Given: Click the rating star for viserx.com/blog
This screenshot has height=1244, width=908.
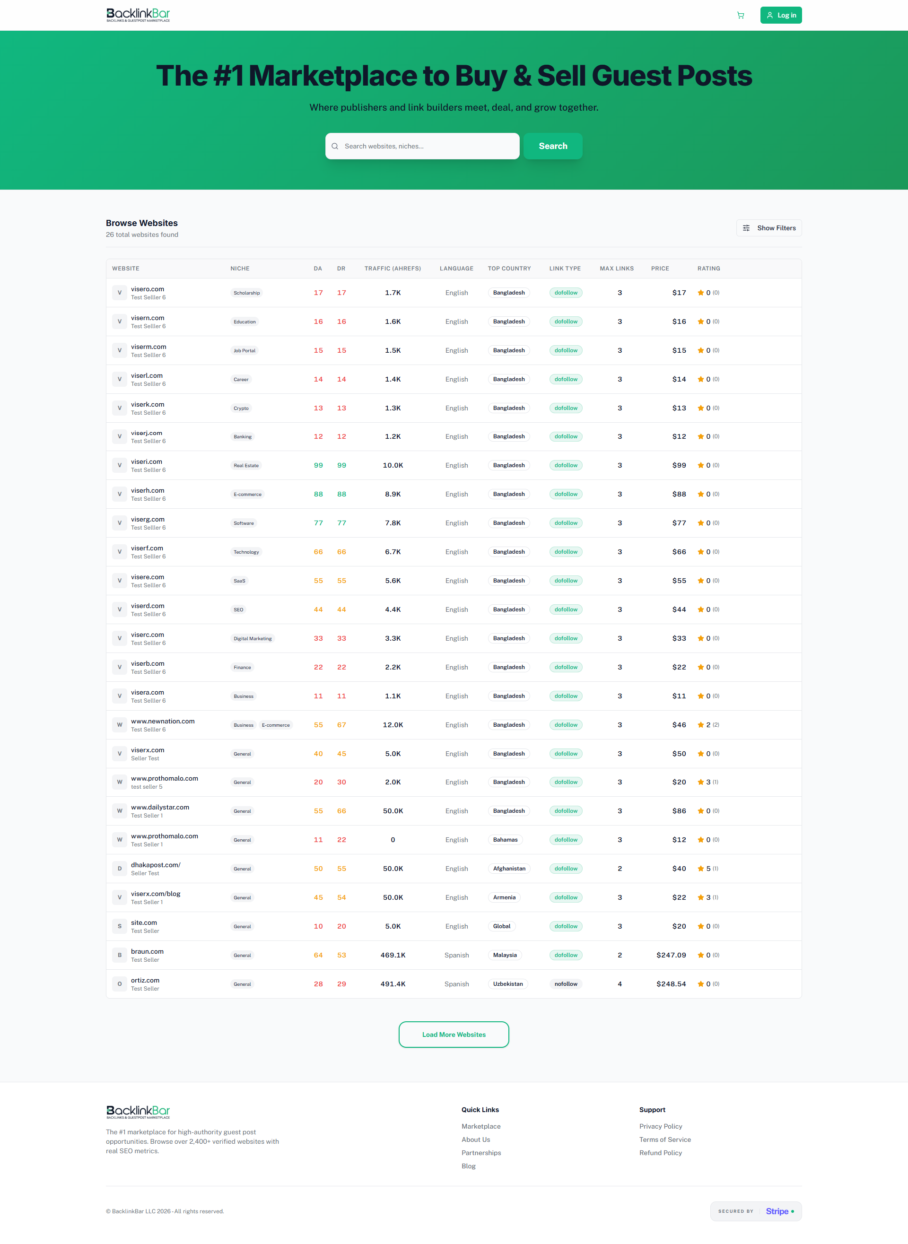Looking at the screenshot, I should pyautogui.click(x=701, y=897).
